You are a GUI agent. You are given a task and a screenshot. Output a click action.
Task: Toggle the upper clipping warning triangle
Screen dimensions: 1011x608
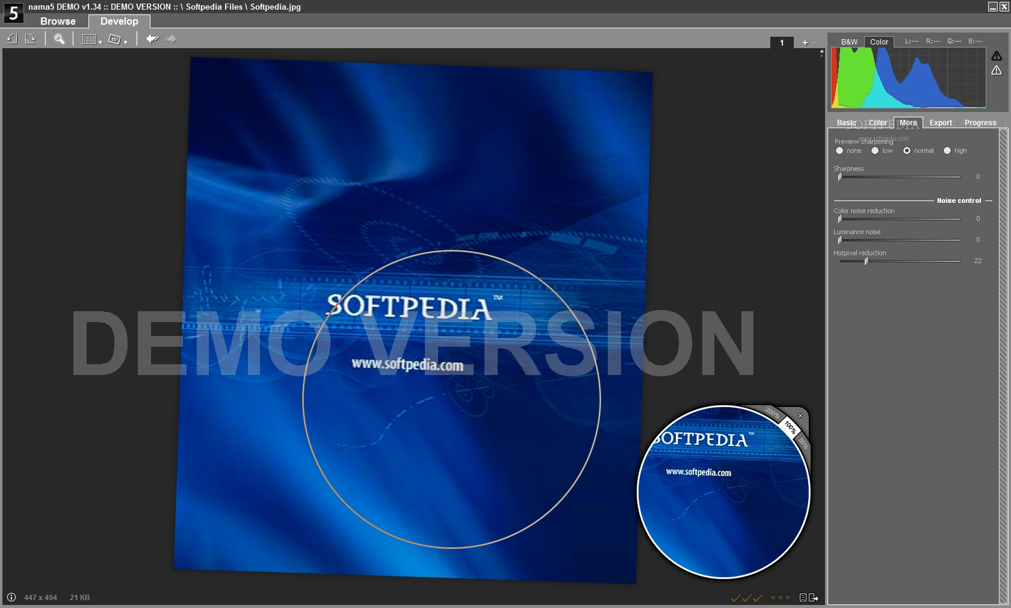[997, 56]
